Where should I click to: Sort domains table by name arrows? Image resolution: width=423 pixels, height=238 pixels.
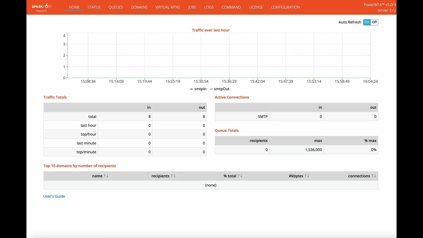pos(106,176)
